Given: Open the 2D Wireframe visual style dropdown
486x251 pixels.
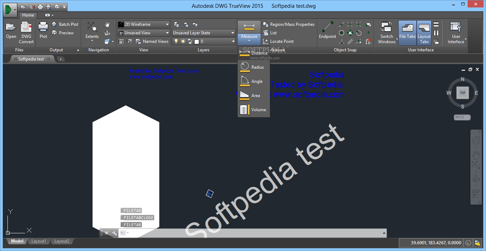Looking at the screenshot, I should tap(144, 24).
